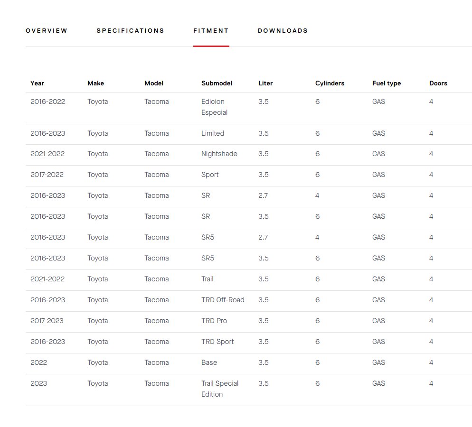472x427 pixels.
Task: Click the Model column header
Action: coord(154,84)
